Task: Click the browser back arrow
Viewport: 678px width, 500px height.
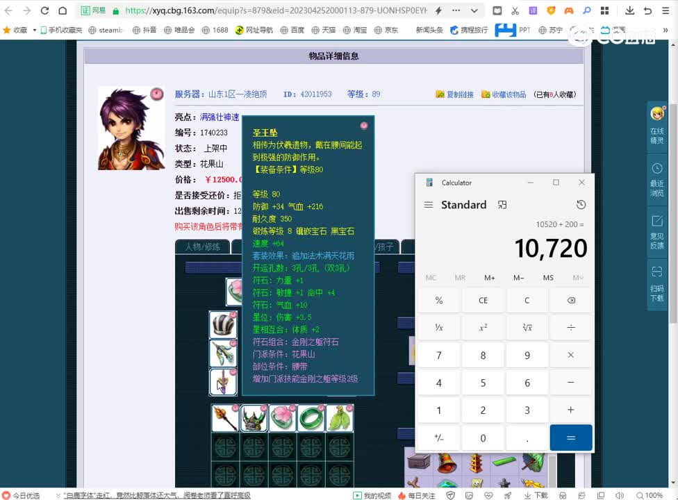Action: (x=8, y=11)
